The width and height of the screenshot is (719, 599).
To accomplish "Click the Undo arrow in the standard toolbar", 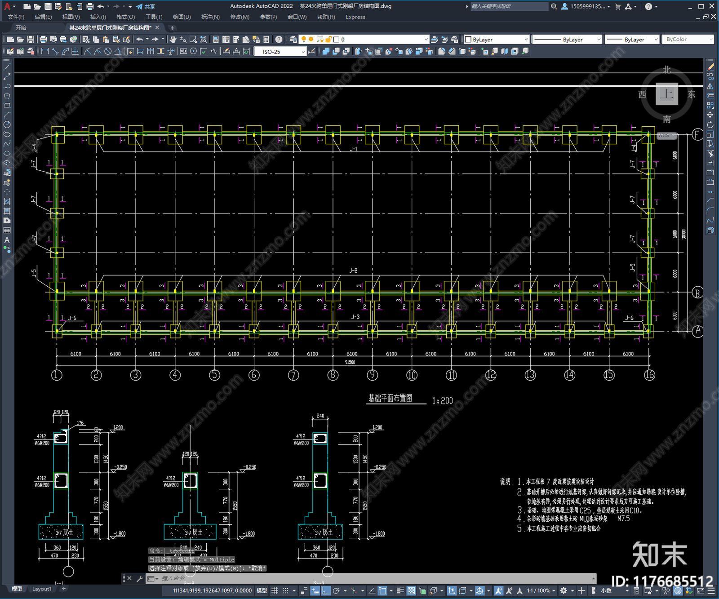I will 140,40.
